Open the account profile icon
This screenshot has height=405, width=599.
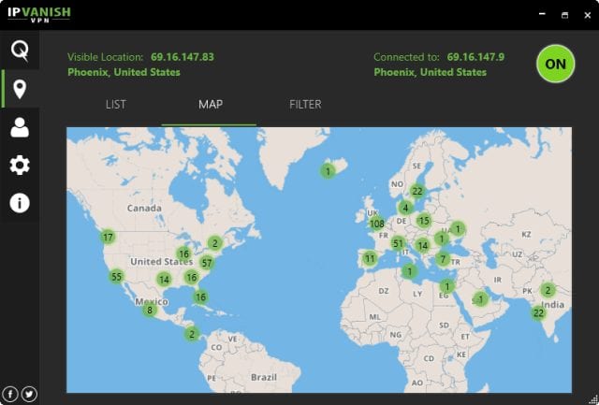19,128
